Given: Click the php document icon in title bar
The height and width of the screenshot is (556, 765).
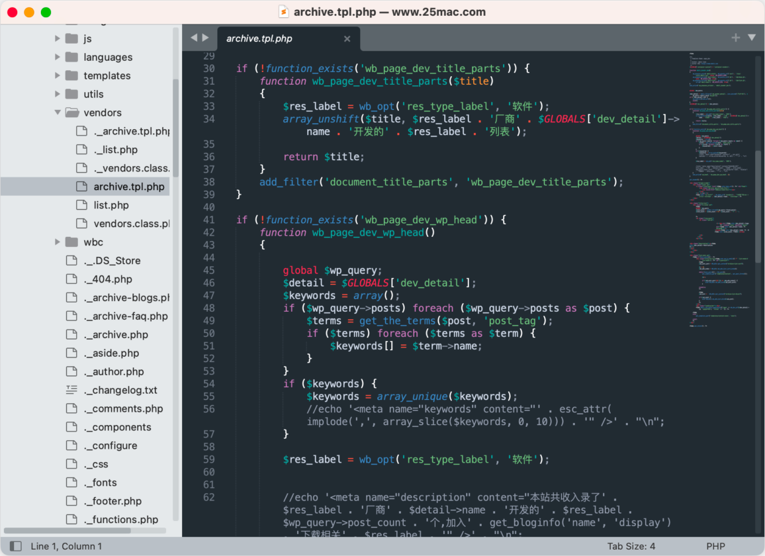Looking at the screenshot, I should (x=283, y=12).
